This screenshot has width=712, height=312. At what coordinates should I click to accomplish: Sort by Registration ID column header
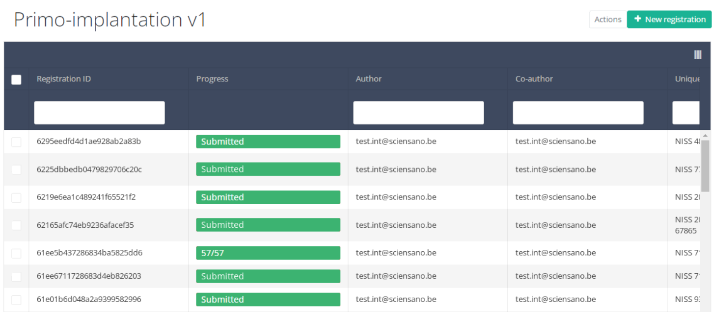tap(64, 79)
